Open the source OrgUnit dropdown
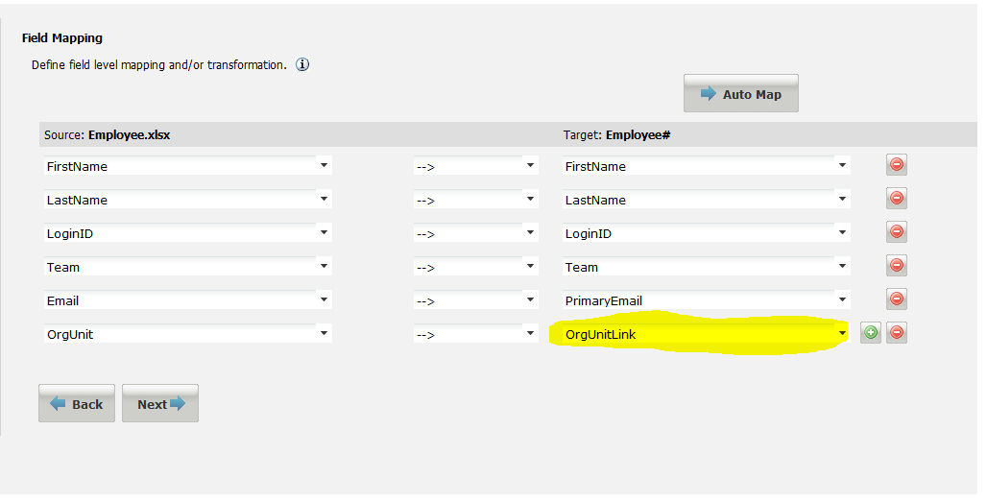The height and width of the screenshot is (502, 987). [x=324, y=333]
